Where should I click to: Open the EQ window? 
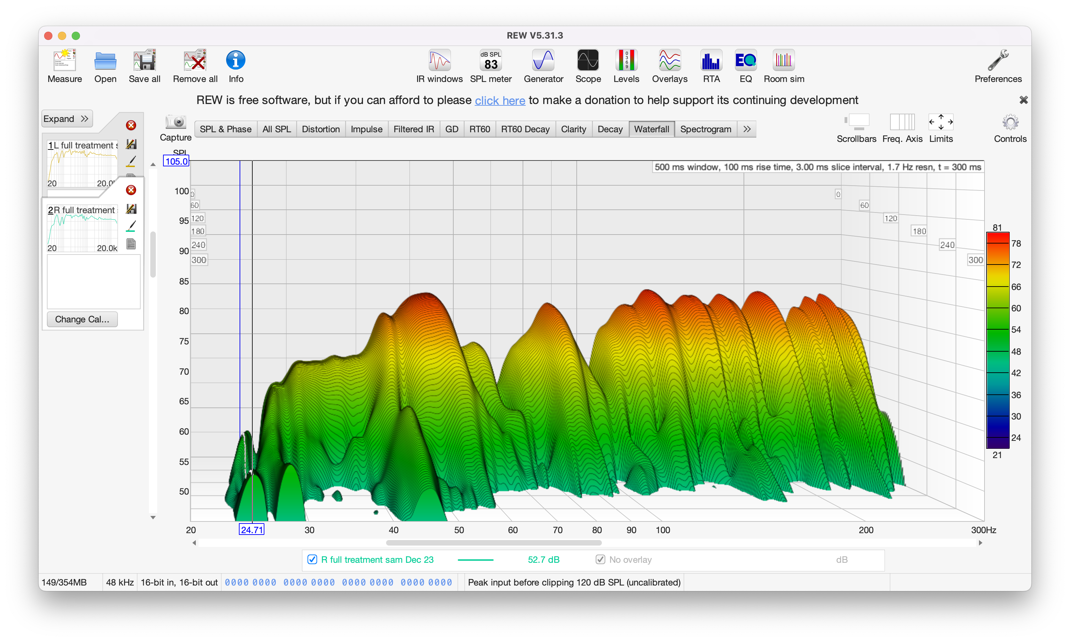coord(745,66)
